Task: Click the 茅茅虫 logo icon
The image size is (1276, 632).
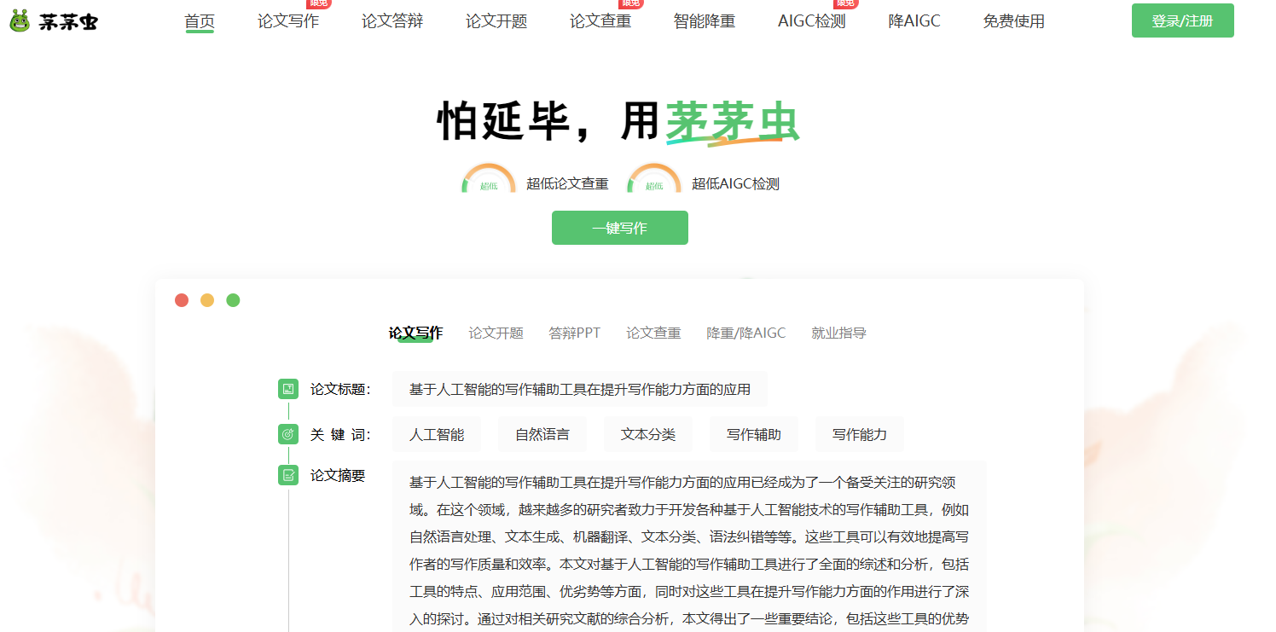Action: pyautogui.click(x=20, y=21)
